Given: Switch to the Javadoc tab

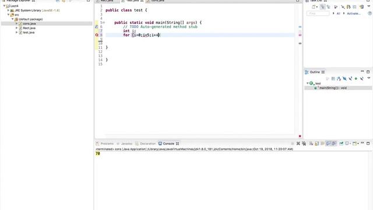Looking at the screenshot, I should coord(124,143).
